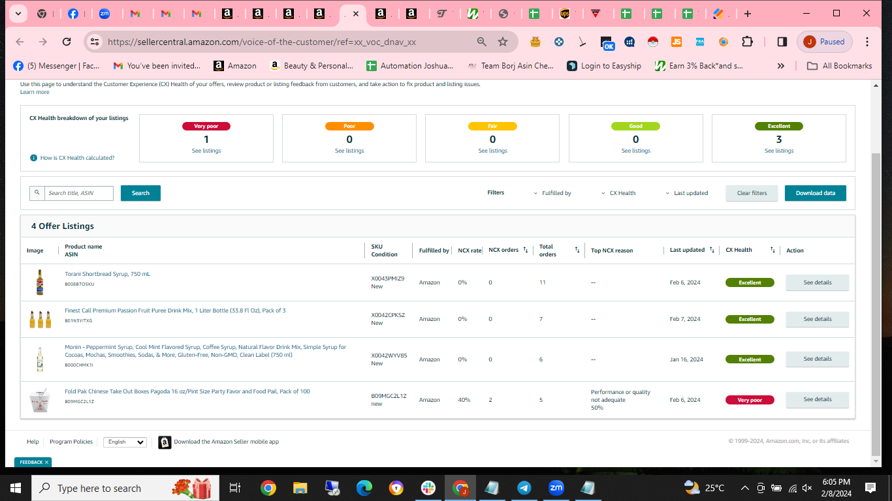Image resolution: width=892 pixels, height=501 pixels.
Task: Open the Chrome extensions puzzle icon
Action: [x=748, y=42]
